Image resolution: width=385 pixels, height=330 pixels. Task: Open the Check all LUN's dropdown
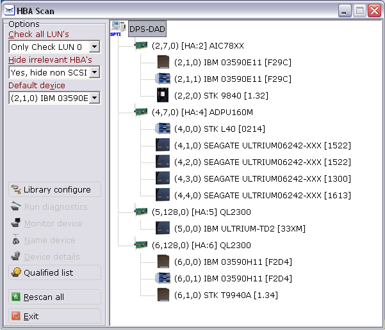point(94,47)
